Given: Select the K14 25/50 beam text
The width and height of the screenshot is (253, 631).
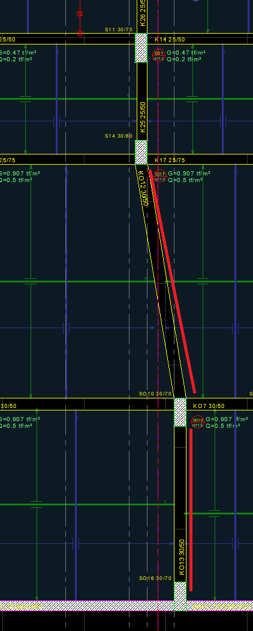Looking at the screenshot, I should [170, 40].
